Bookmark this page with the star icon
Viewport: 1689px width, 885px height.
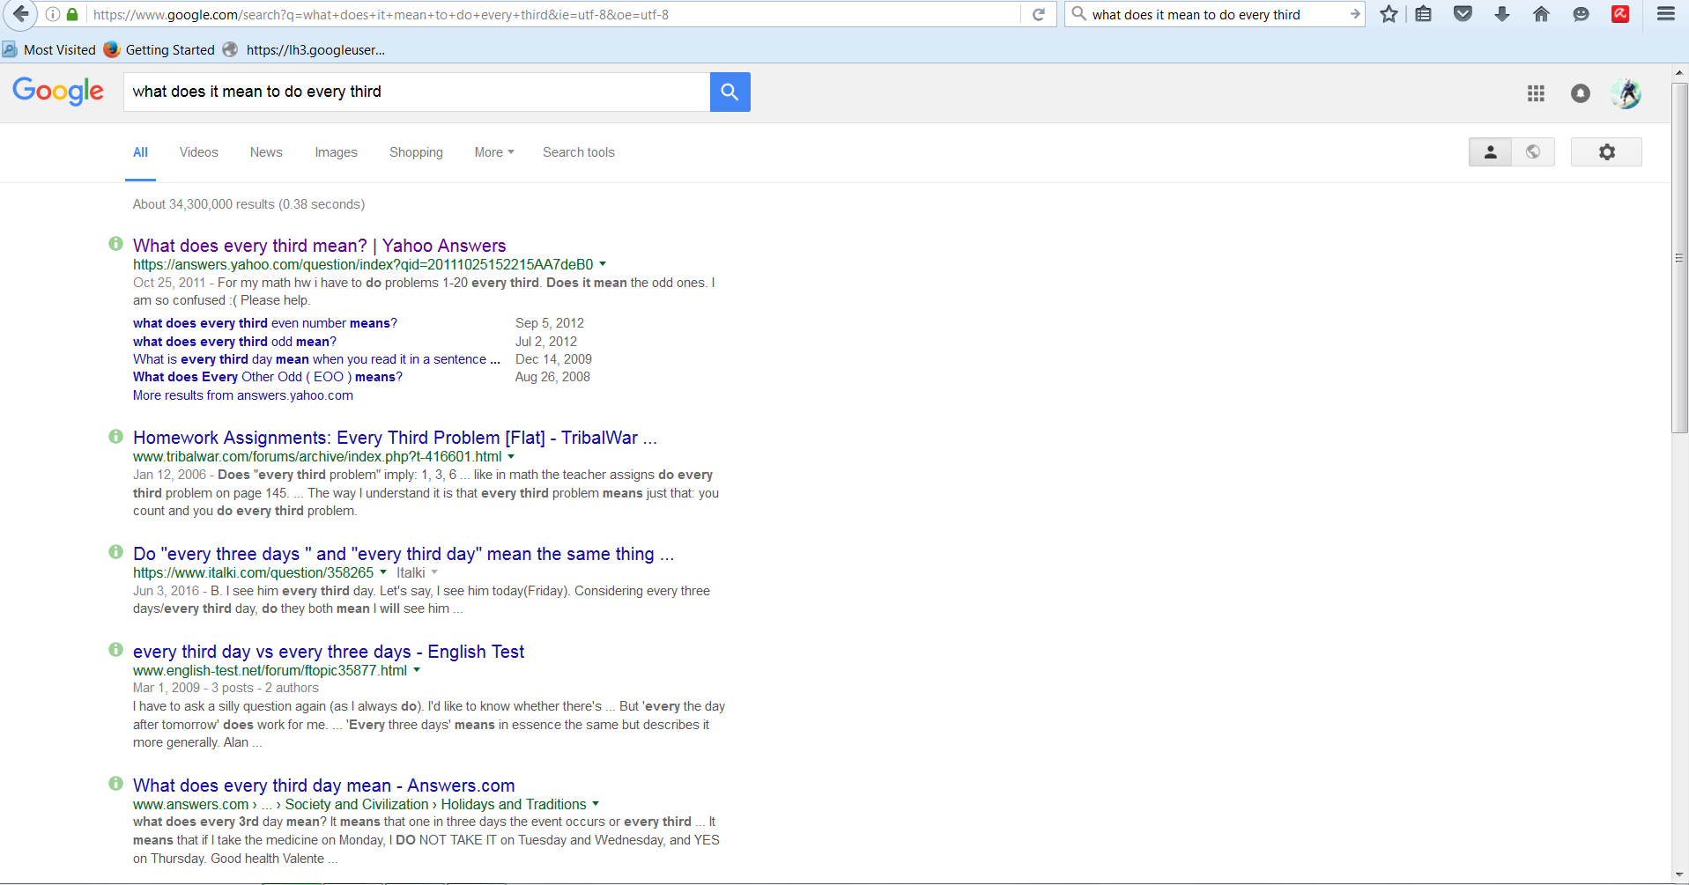[x=1389, y=14]
